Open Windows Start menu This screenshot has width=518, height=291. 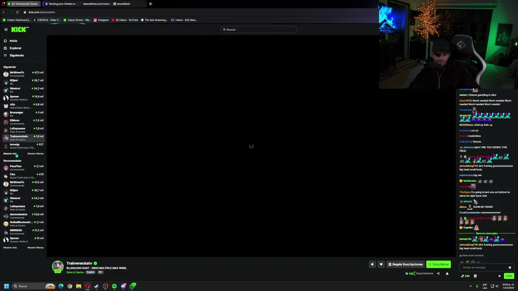6,286
